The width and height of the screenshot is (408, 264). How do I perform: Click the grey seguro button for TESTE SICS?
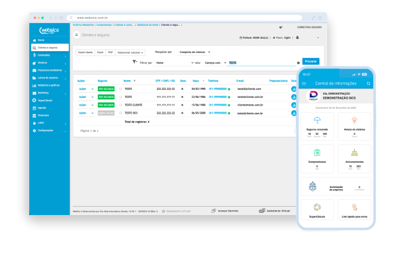click(106, 113)
